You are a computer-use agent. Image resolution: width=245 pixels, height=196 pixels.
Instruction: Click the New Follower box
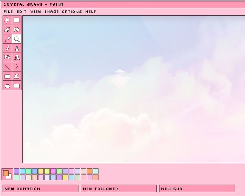point(119,188)
